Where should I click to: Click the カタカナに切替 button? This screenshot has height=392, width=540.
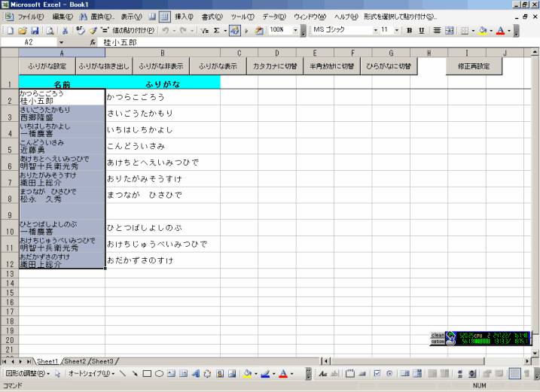(275, 66)
